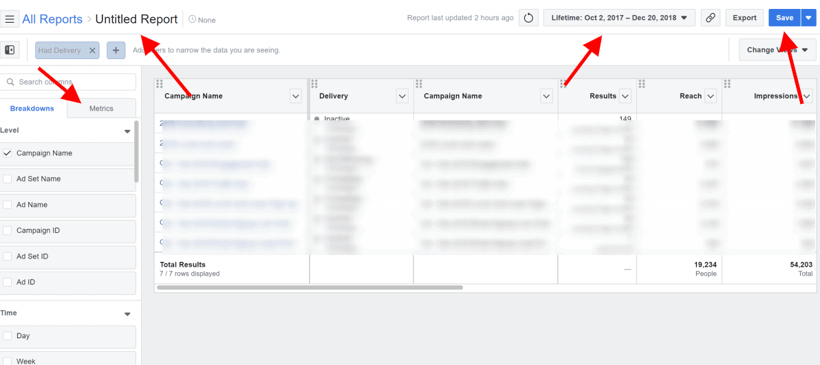Click the Untitled Report title
Viewport: 820px width, 365px height.
[136, 19]
